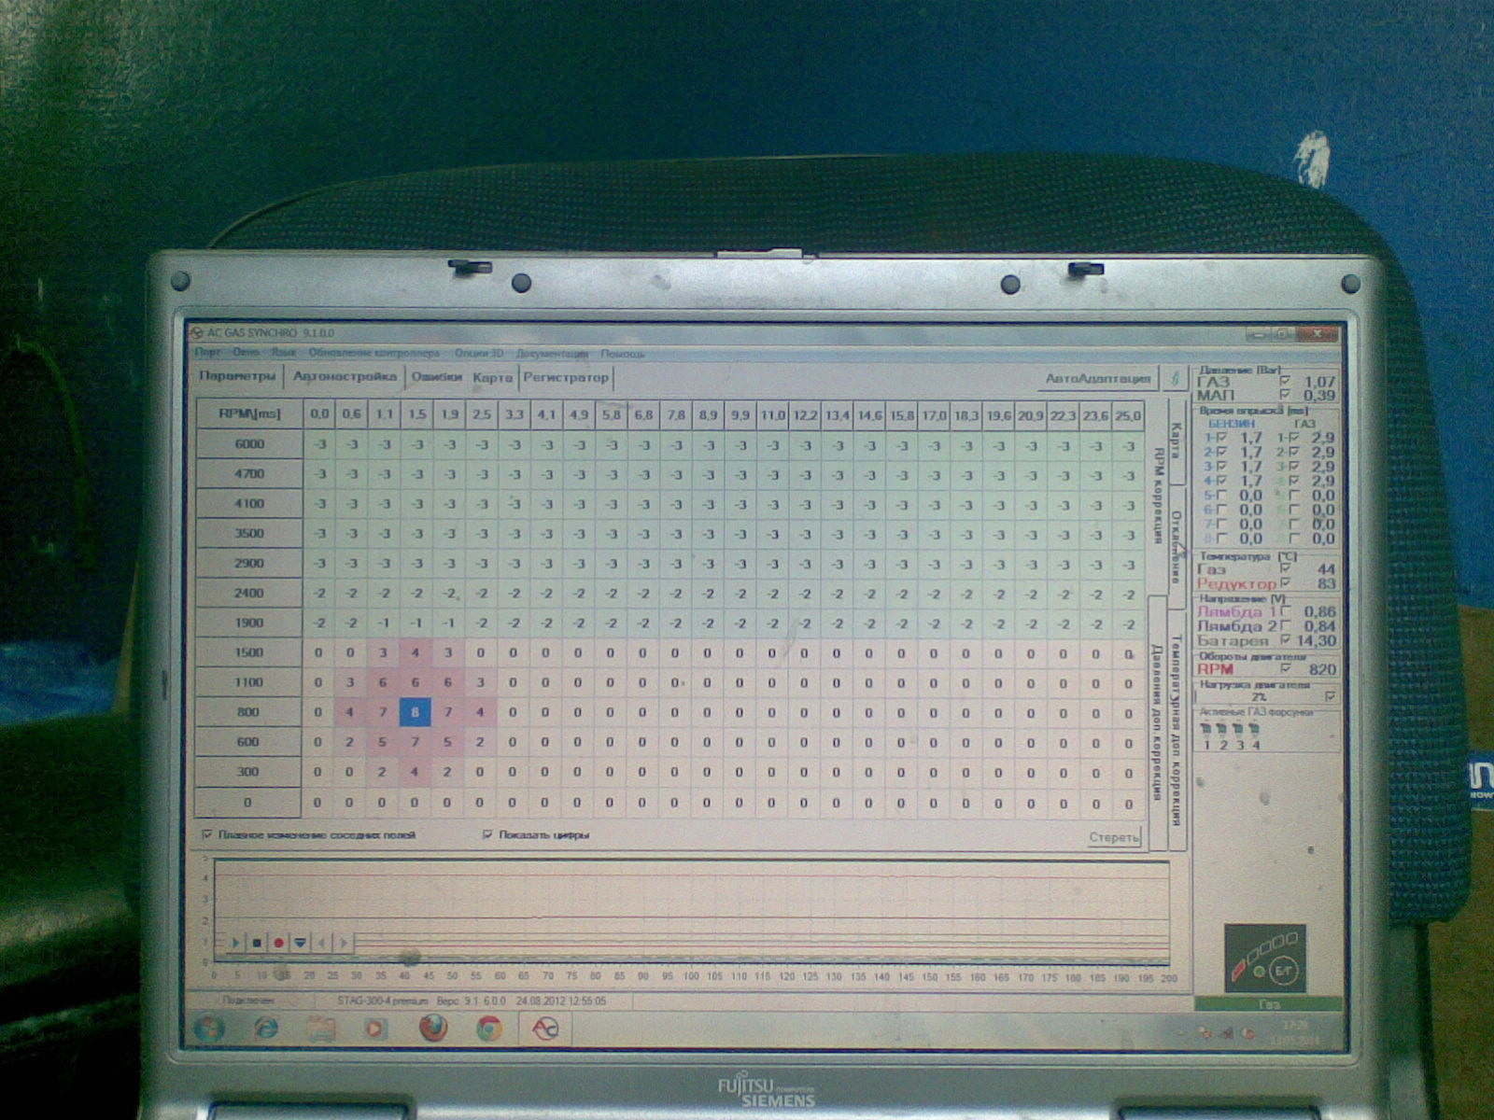Toggle 'Плавное изменение соседних полей' checkbox
The image size is (1494, 1120).
(x=208, y=834)
